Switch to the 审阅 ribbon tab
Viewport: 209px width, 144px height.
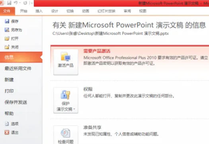pos(127,11)
